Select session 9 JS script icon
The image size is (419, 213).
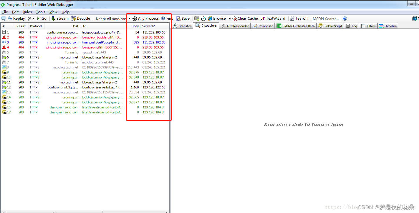click(x=4, y=72)
